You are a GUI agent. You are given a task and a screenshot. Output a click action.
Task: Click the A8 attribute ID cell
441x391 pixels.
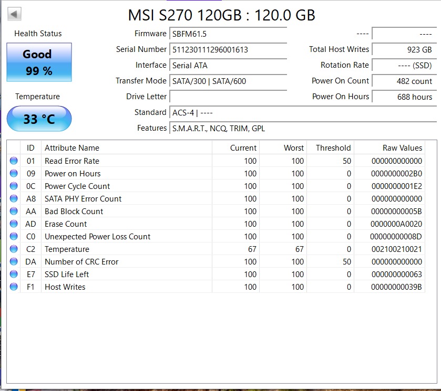[x=31, y=199]
